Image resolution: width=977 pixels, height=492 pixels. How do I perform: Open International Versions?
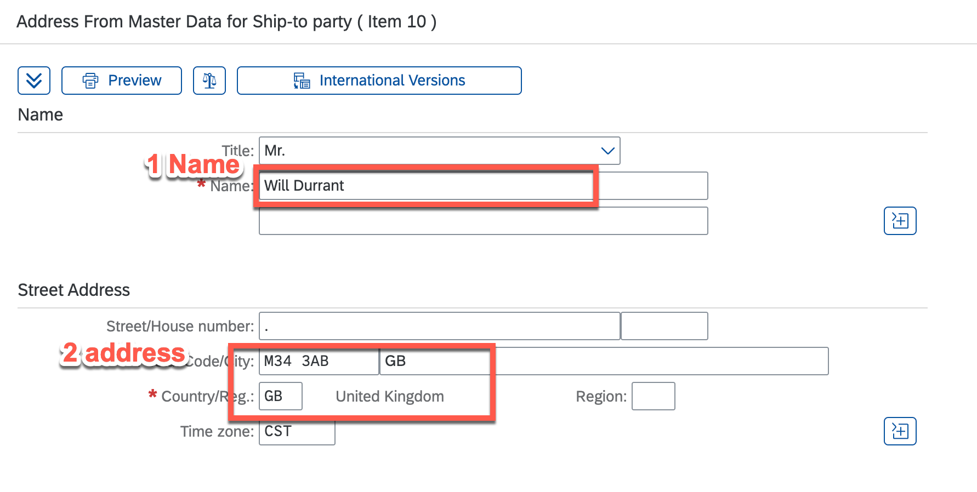click(x=392, y=81)
